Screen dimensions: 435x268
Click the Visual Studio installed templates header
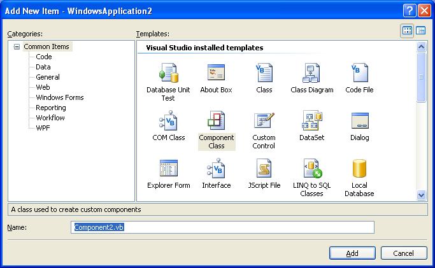pyautogui.click(x=204, y=48)
